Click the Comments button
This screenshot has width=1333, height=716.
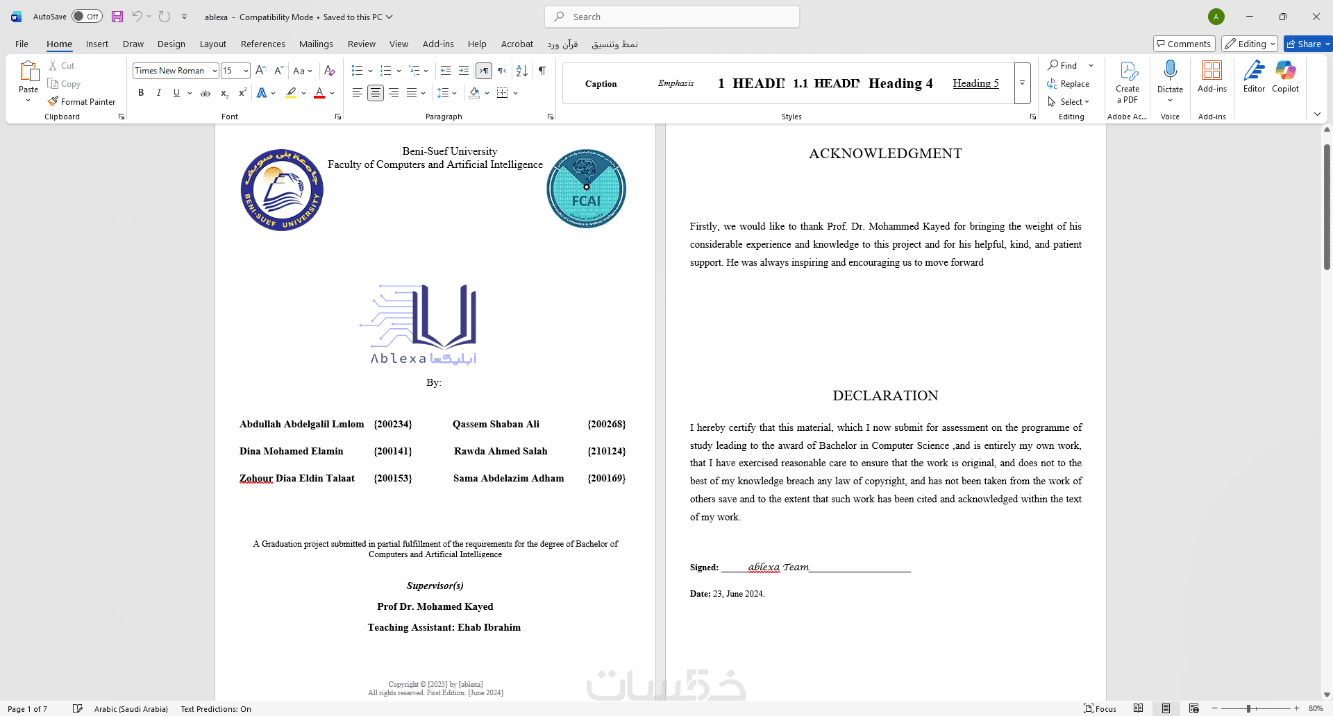pyautogui.click(x=1184, y=44)
